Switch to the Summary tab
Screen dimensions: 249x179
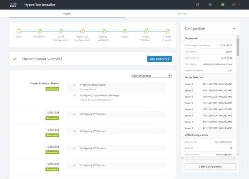[x=182, y=14]
